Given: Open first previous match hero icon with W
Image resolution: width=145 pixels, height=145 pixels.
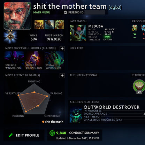Looking at the screenshot, I should pyautogui.click(x=135, y=28).
